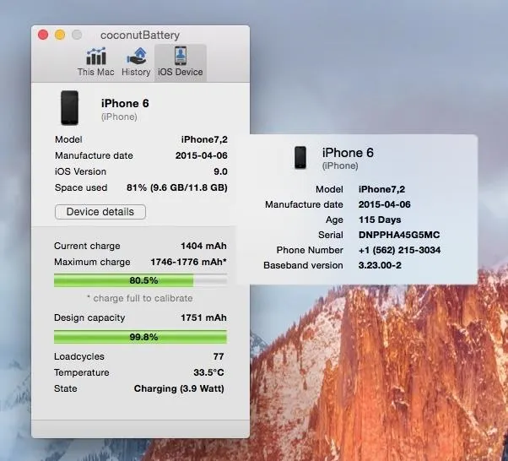Select Model value iPhone7,2 in main window
This screenshot has width=508, height=461.
tap(204, 139)
